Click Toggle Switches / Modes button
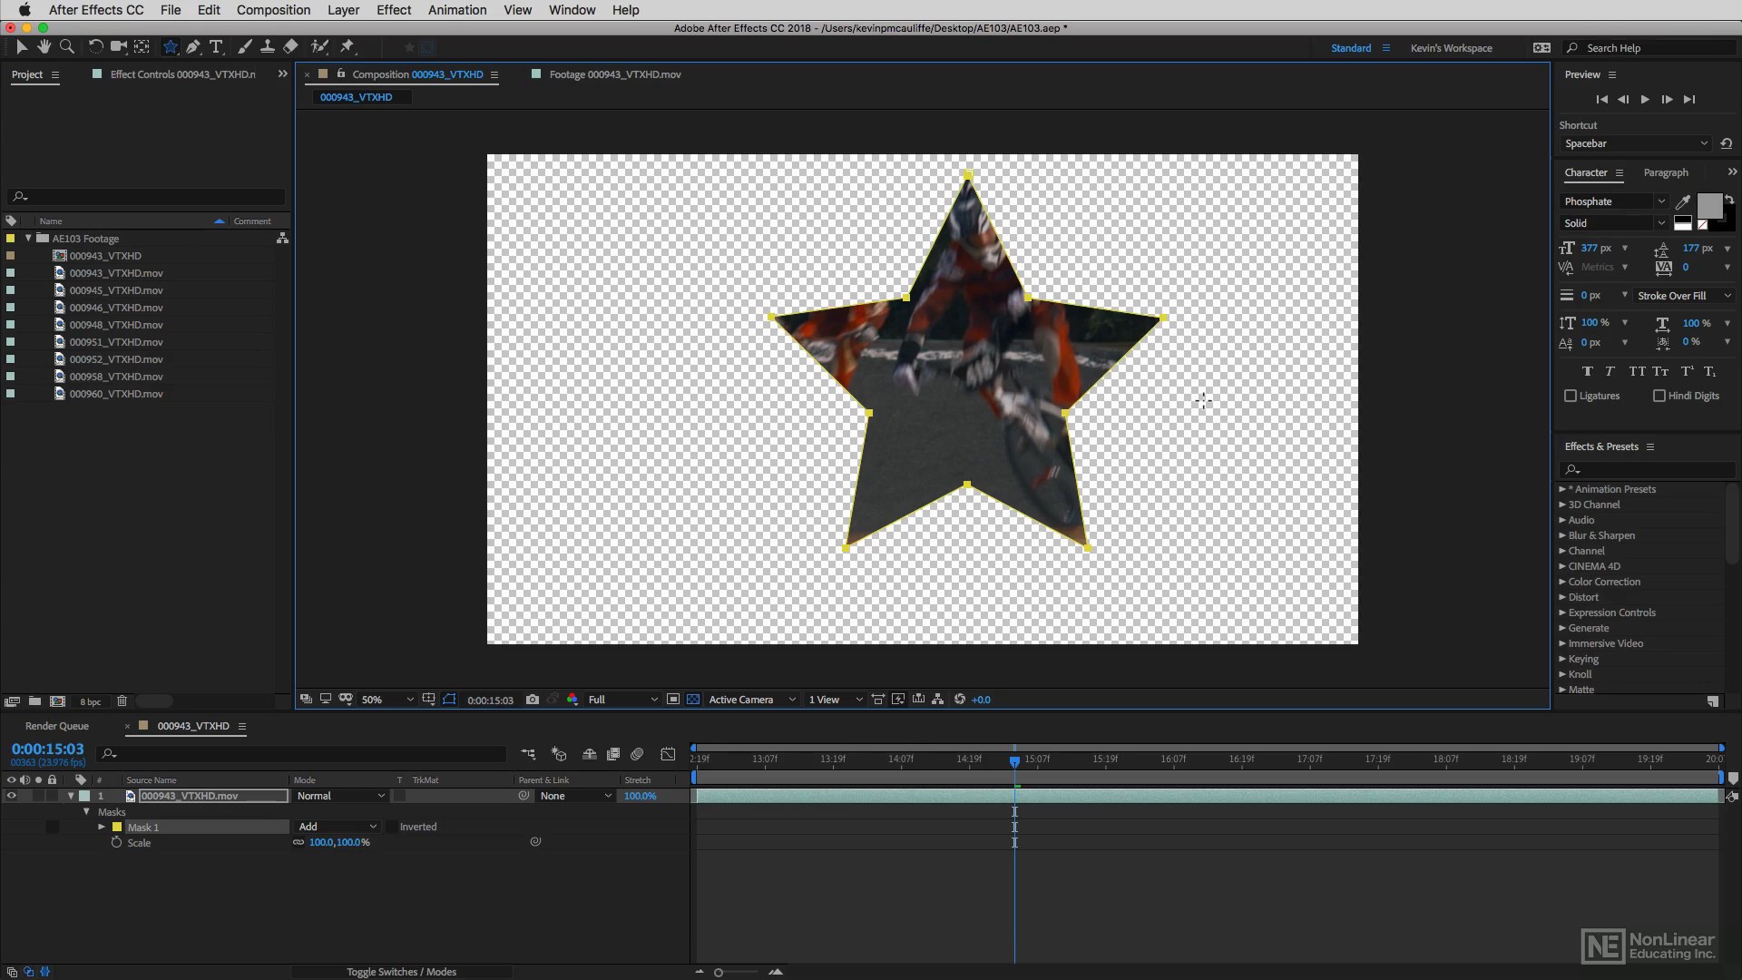The width and height of the screenshot is (1742, 980). [401, 972]
